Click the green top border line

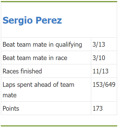59,2
